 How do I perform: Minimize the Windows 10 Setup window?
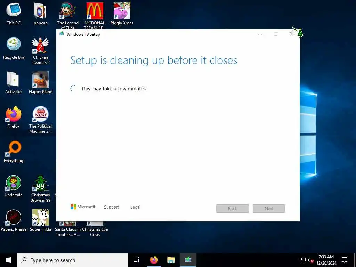click(x=260, y=34)
